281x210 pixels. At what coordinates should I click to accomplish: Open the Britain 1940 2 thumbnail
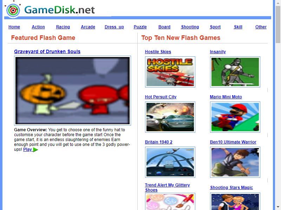[170, 162]
